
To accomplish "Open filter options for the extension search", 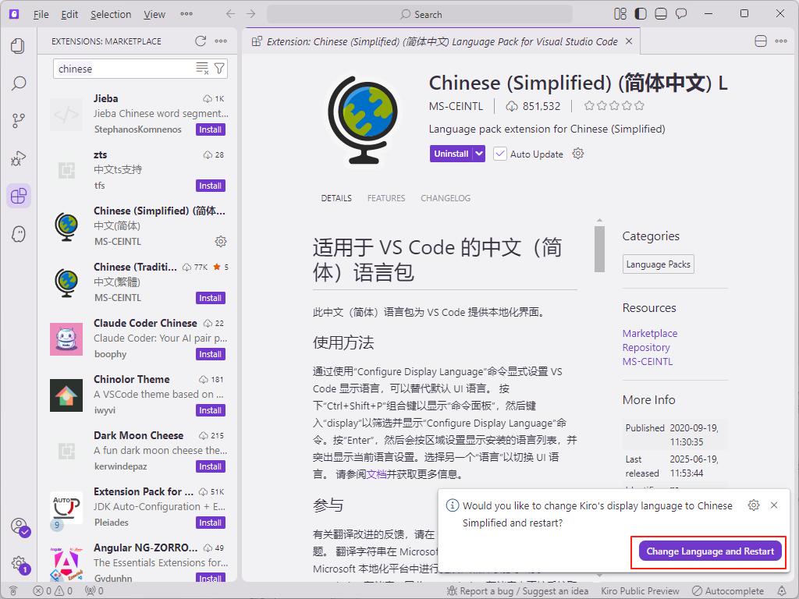I will pyautogui.click(x=219, y=69).
